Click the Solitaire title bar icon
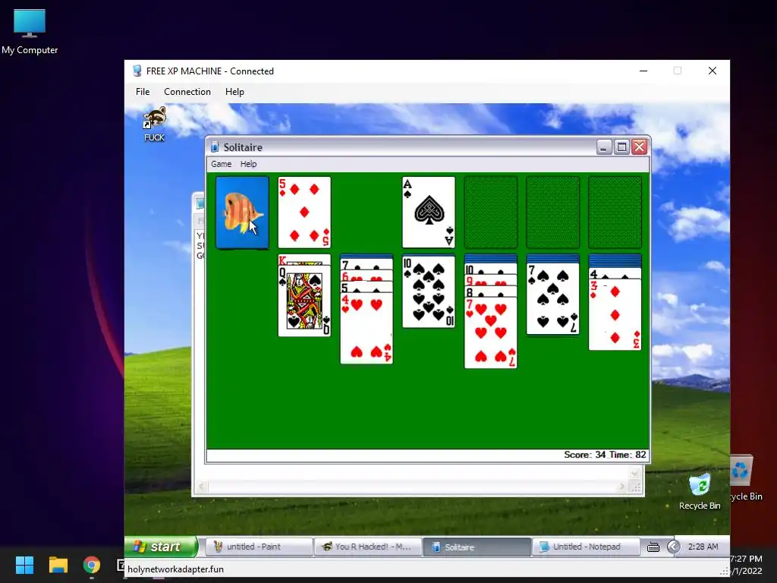The width and height of the screenshot is (777, 583). tap(215, 147)
